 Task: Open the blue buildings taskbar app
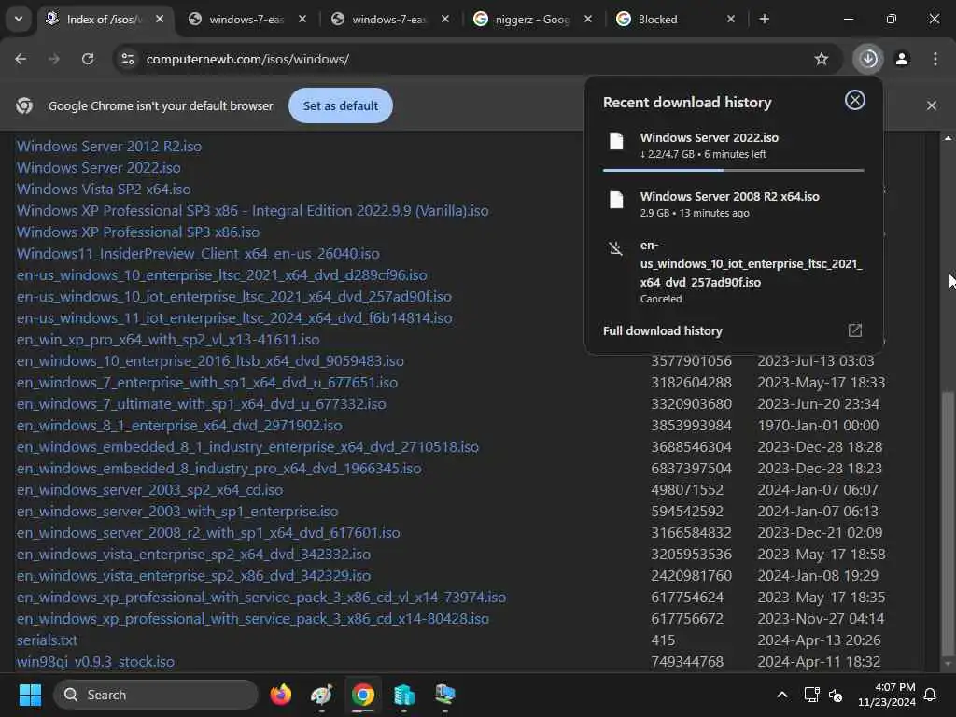click(x=403, y=695)
